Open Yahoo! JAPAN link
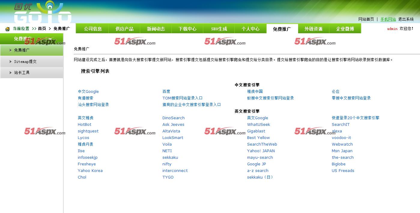 point(261,151)
